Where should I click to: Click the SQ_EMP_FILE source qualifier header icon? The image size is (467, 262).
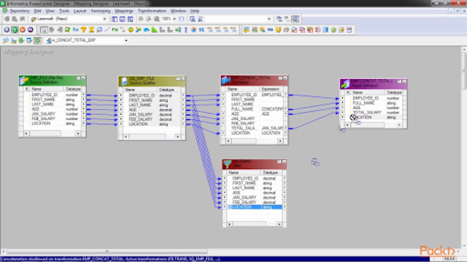point(124,81)
